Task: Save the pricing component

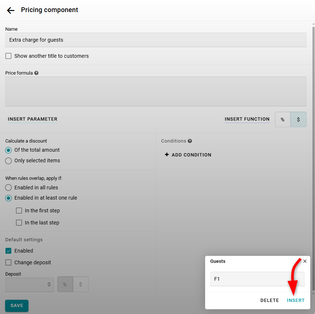Action: click(17, 306)
